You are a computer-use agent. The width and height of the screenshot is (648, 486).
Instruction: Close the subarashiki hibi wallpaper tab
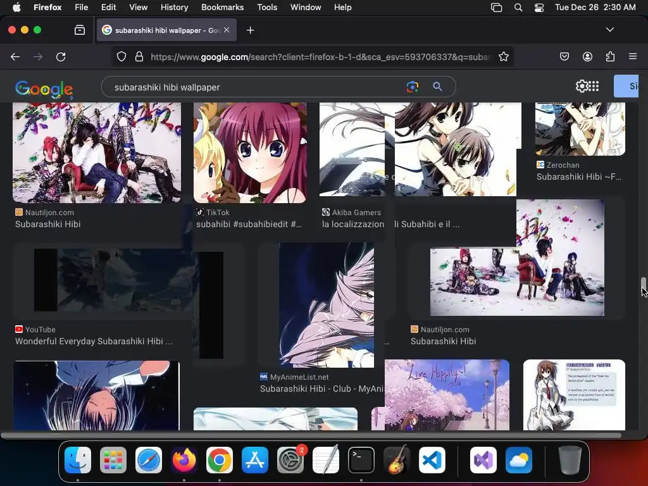[227, 30]
